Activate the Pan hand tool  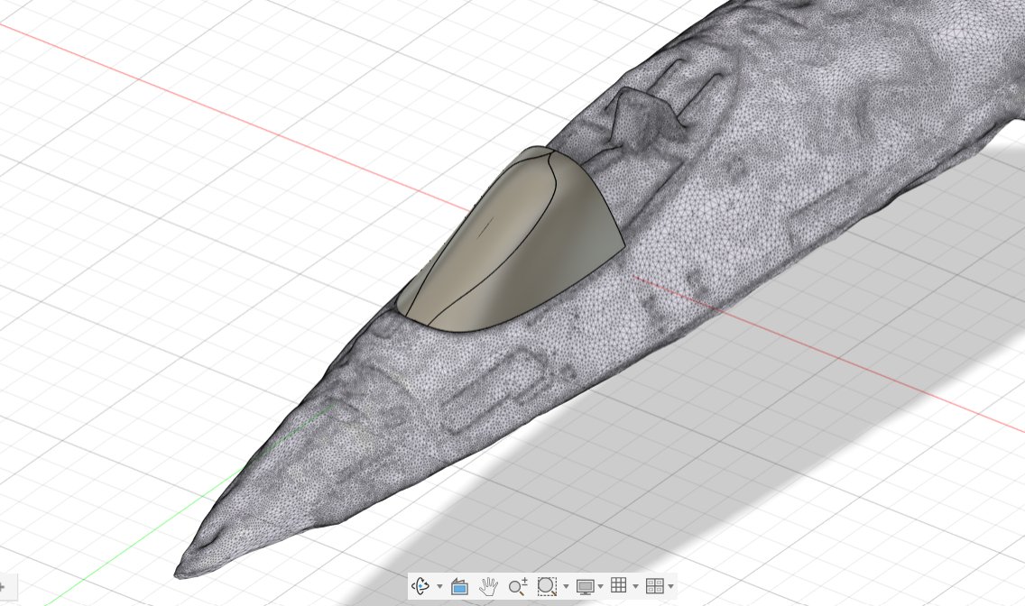[x=488, y=586]
